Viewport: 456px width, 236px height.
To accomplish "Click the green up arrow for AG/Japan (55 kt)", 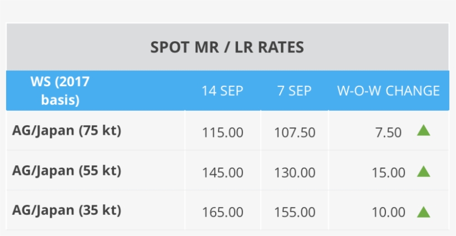I will pos(424,171).
